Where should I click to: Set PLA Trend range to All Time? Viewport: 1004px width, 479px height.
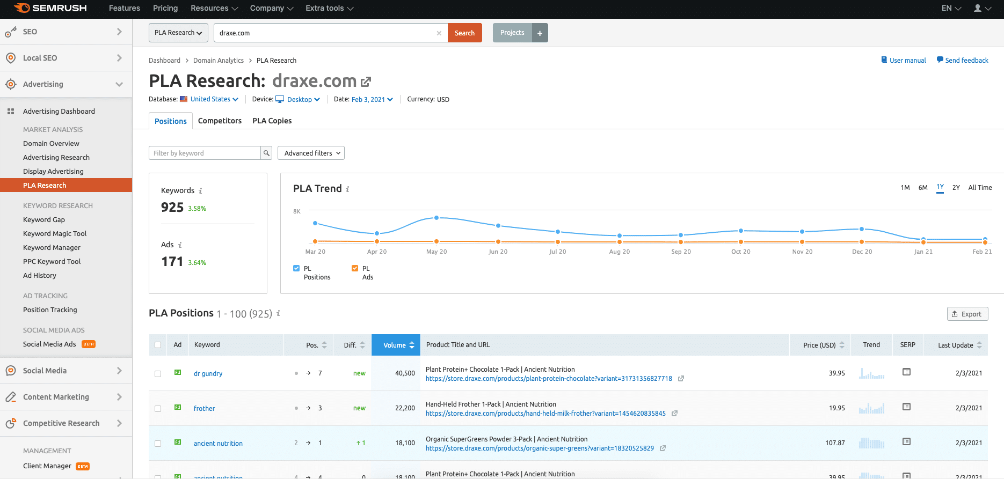pos(980,188)
